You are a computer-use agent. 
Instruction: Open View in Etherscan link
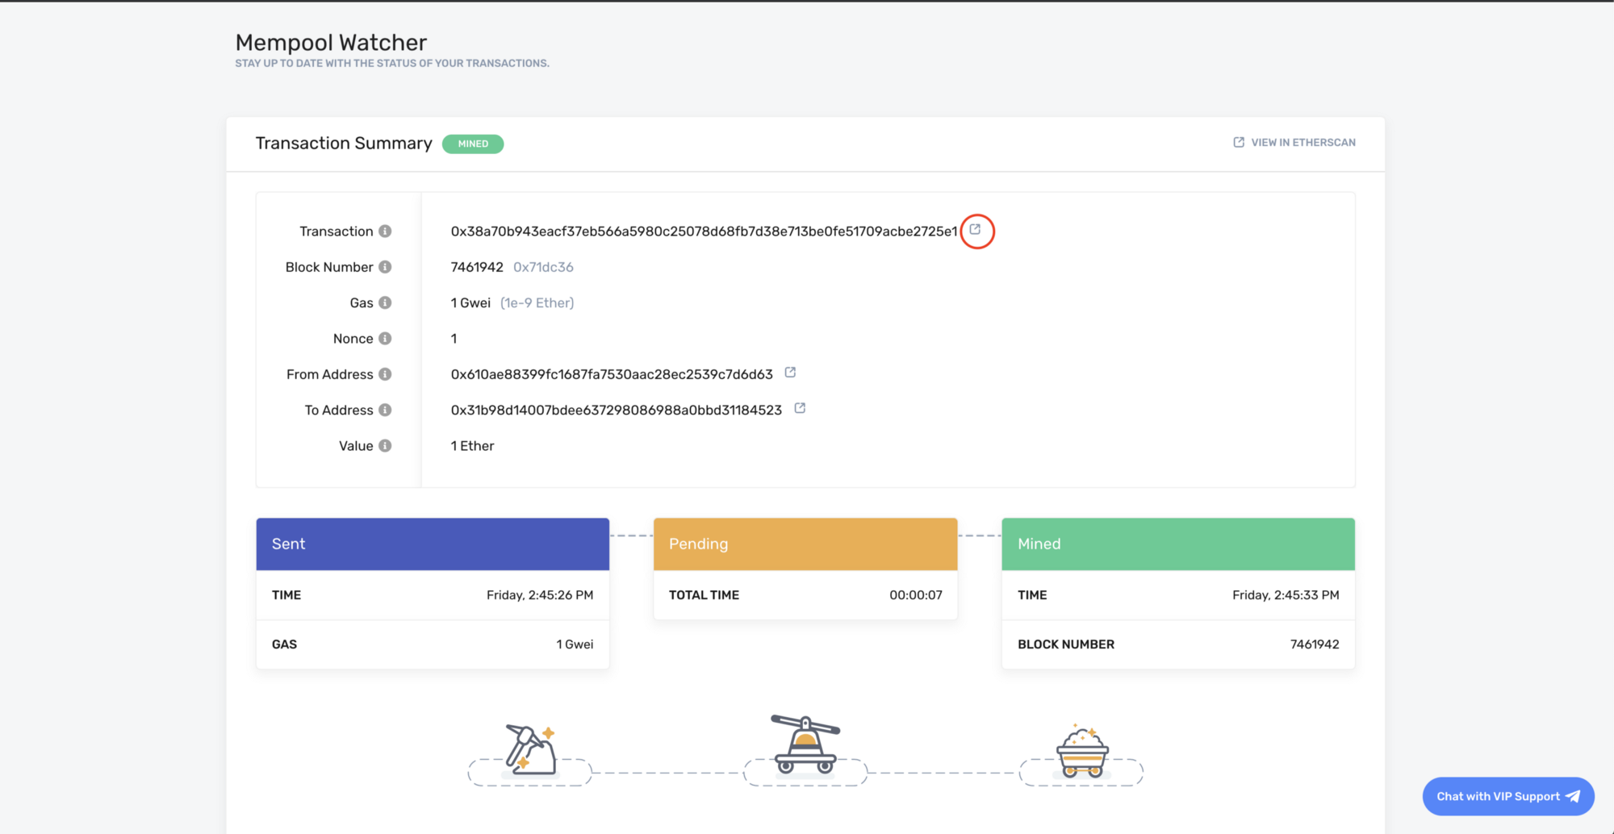pyautogui.click(x=1294, y=143)
